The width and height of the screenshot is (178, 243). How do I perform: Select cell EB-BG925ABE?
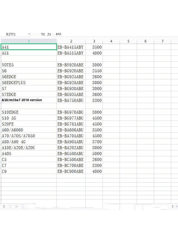pyautogui.click(x=71, y=77)
